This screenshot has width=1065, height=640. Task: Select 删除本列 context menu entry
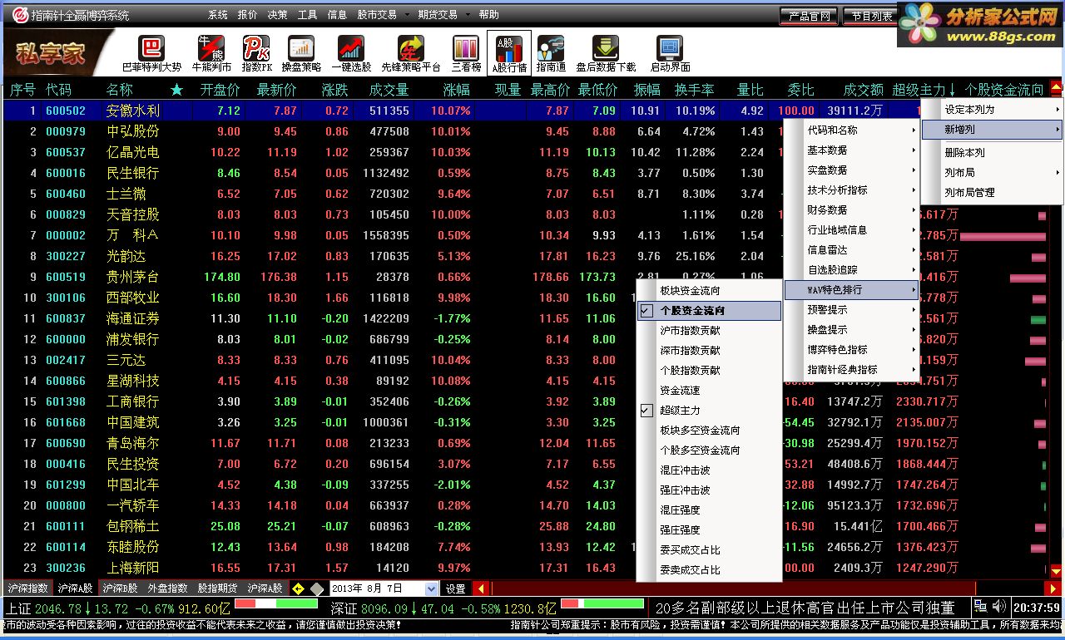click(x=993, y=153)
